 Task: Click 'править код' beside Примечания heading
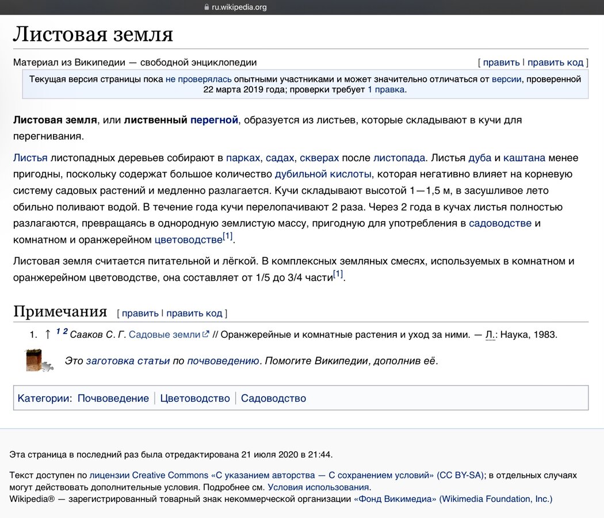194,313
